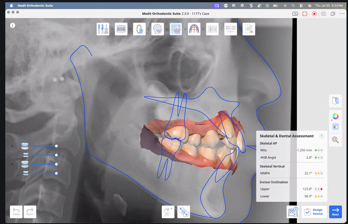Go to the tooth segmentation arch step
The width and height of the screenshot is (348, 224).
139,29
